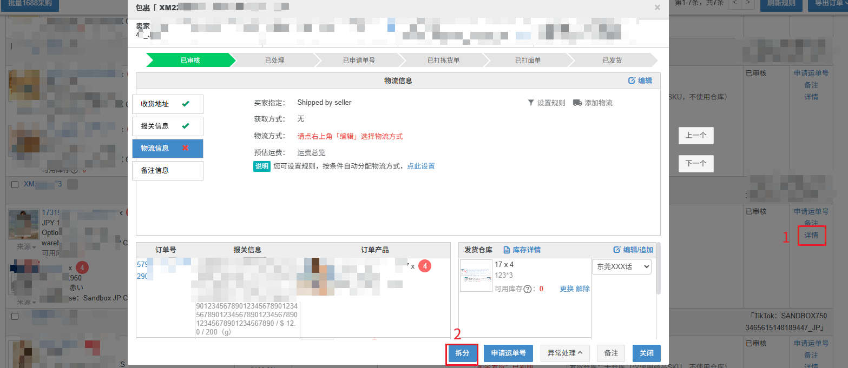Screen dimensions: 848x368
Task: Click the red quantity badge 4 in 订单产品
Action: [425, 266]
